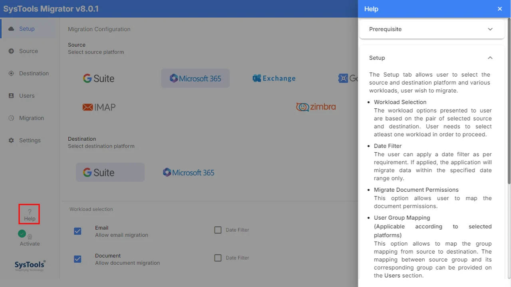Click the "Migrate Document Permissions" help heading
Viewport: 511px width, 287px height.
click(416, 190)
